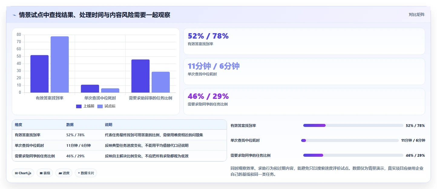
Task: Open the 46% / 29% data card
Action: pos(304,102)
